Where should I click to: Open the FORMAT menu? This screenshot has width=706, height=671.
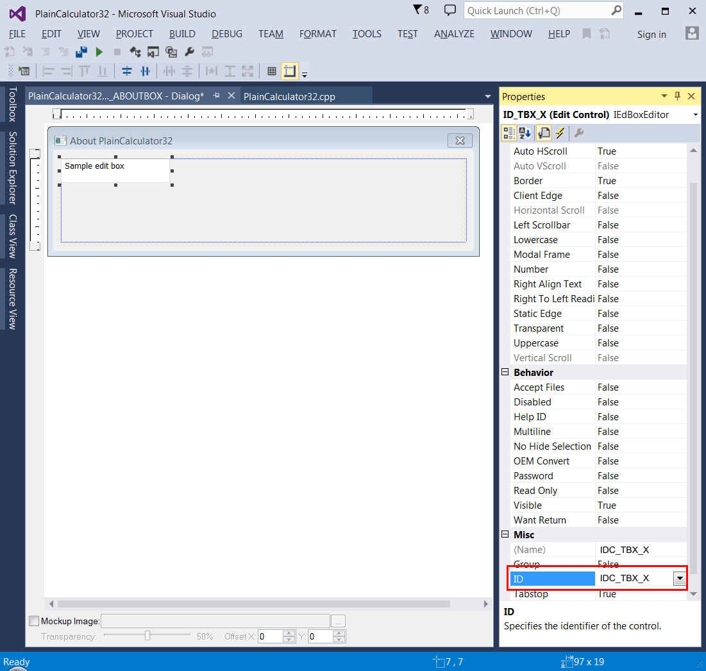click(x=318, y=34)
